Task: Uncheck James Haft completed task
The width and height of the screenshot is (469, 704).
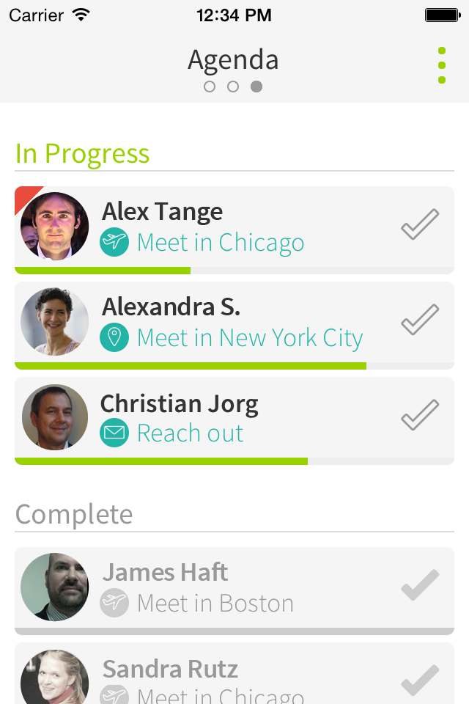Action: pyautogui.click(x=420, y=585)
